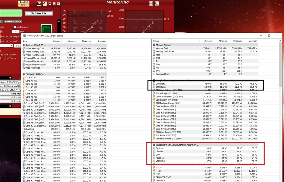Screen dimensions: 284x182
Task: Select the Physical Memory Load row
Action: click(x=64, y=65)
